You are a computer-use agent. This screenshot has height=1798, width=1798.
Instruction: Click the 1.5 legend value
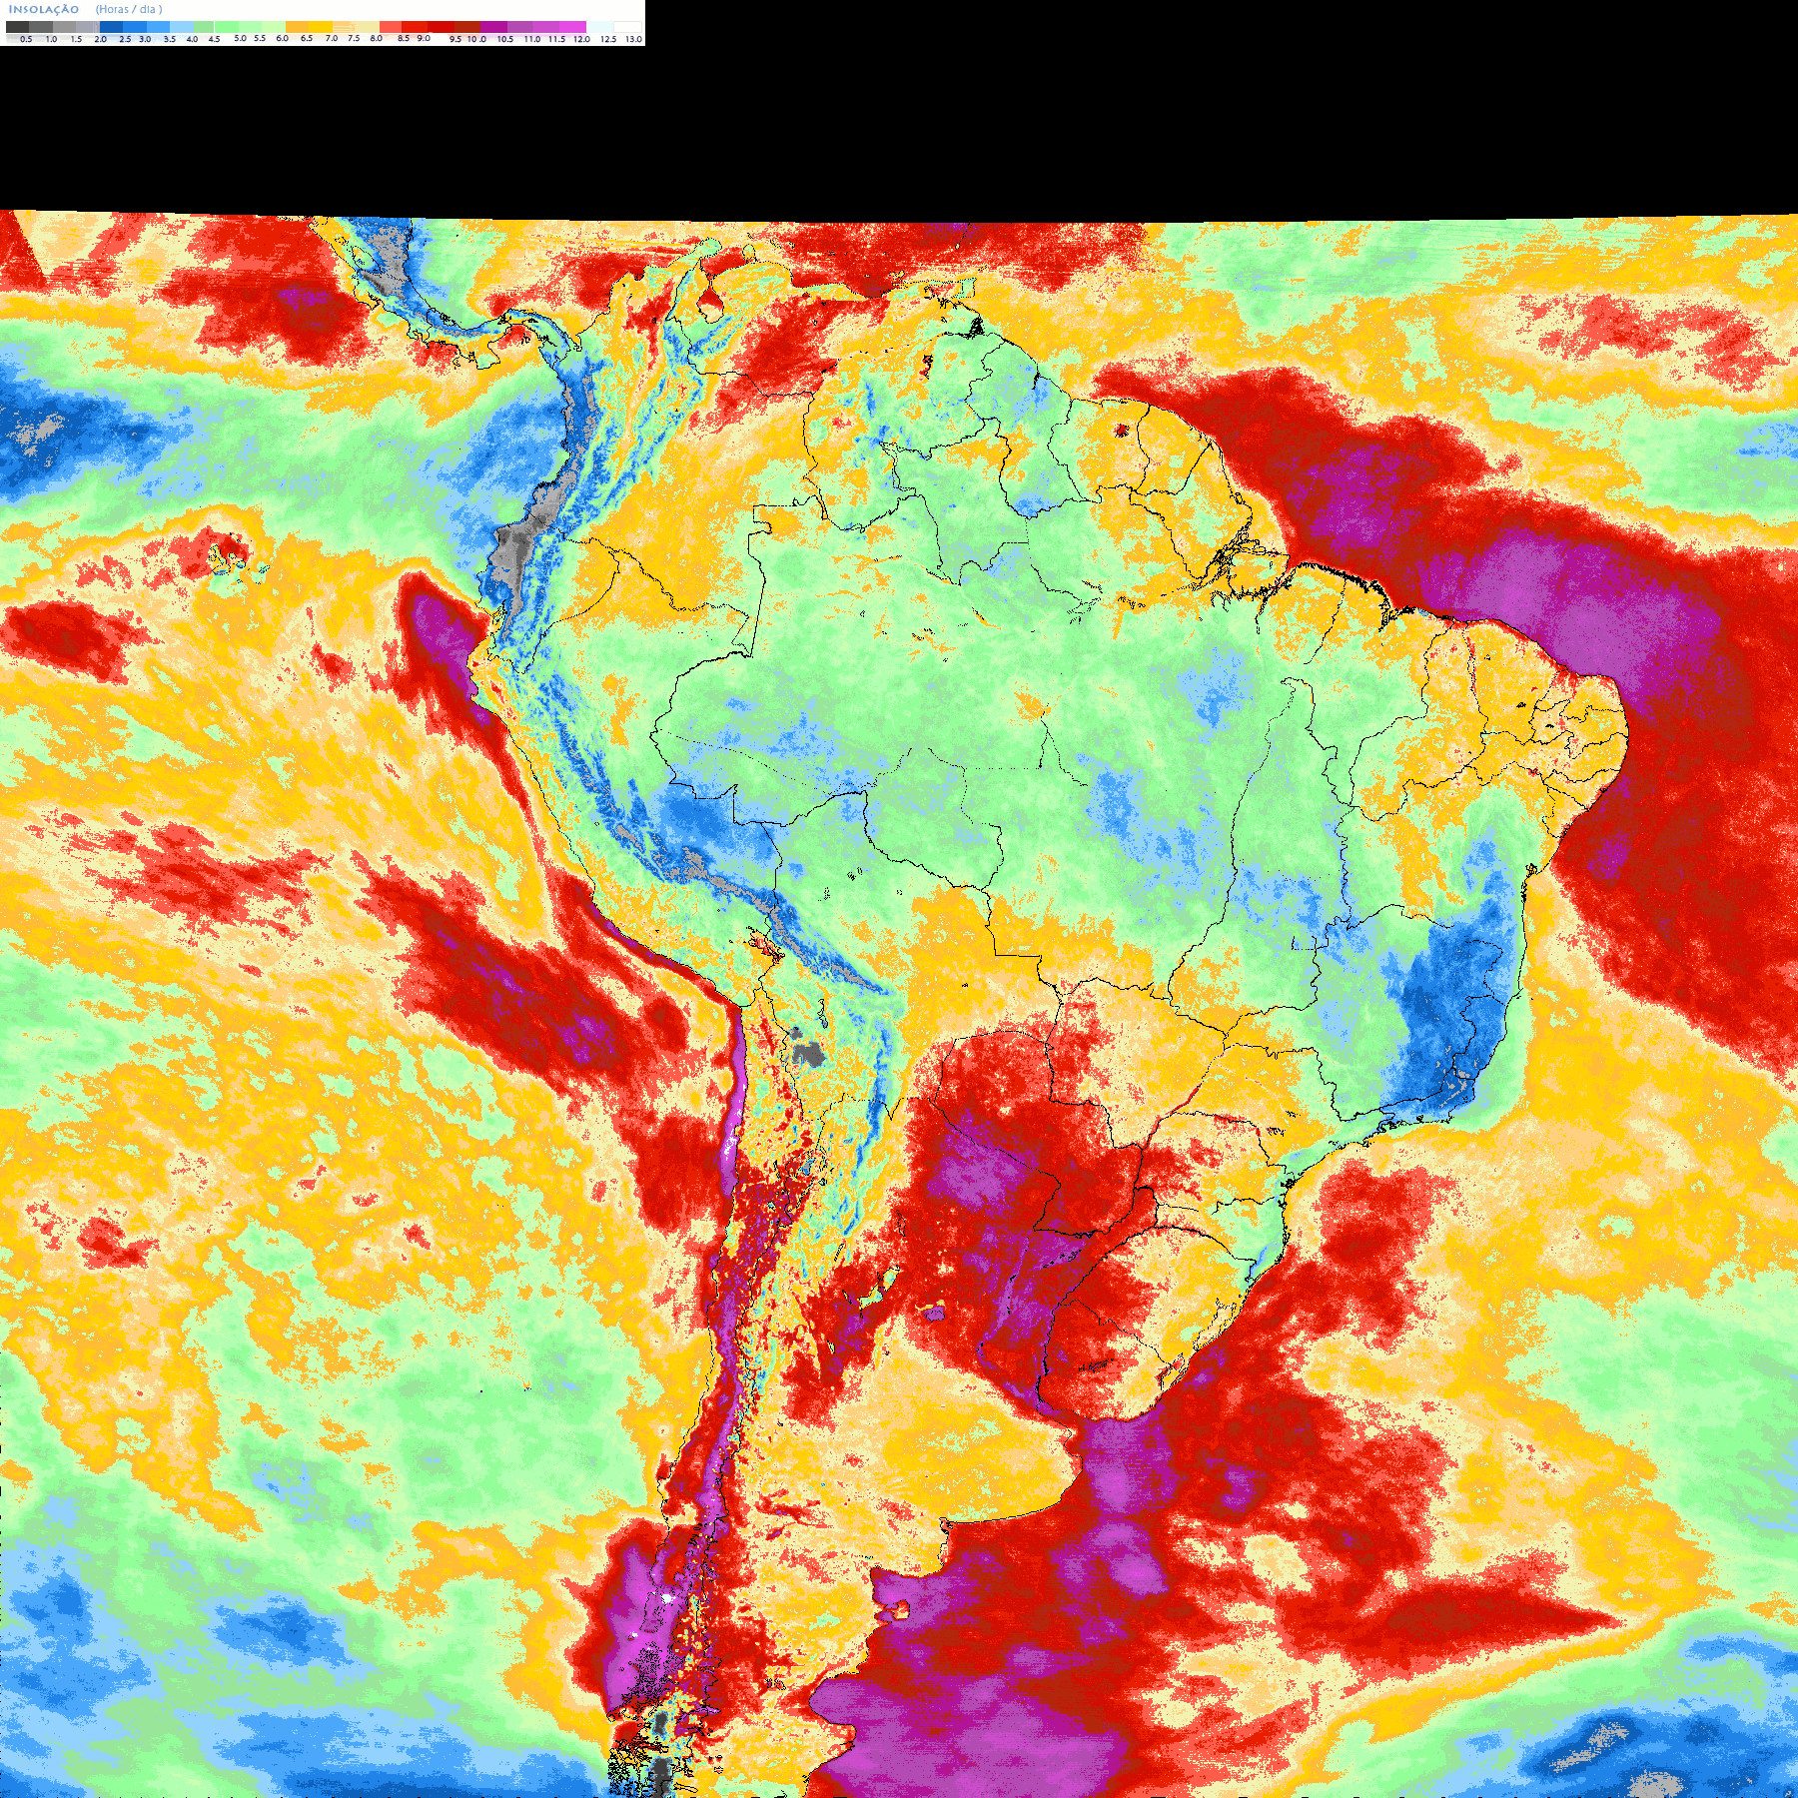(x=76, y=39)
